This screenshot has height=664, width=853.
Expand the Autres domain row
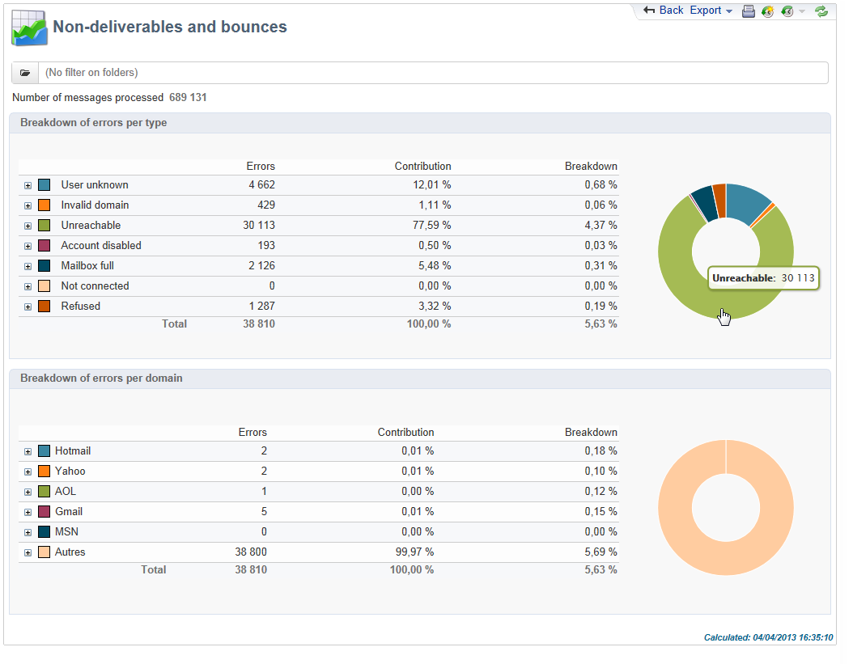[x=28, y=552]
